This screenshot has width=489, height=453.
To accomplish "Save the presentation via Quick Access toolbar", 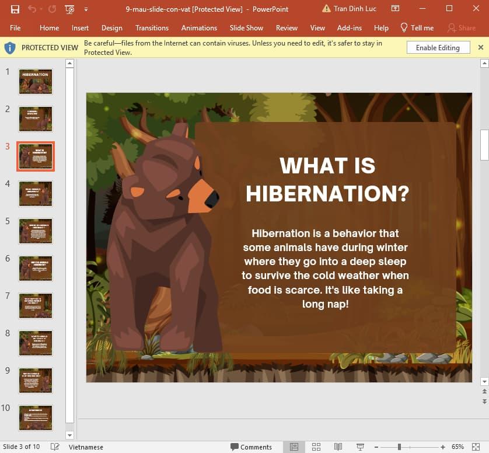I will point(15,9).
